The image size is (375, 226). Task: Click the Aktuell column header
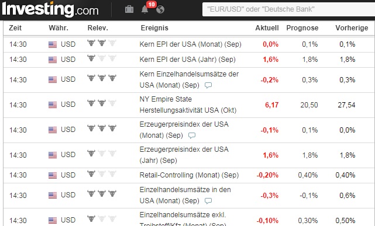point(267,28)
